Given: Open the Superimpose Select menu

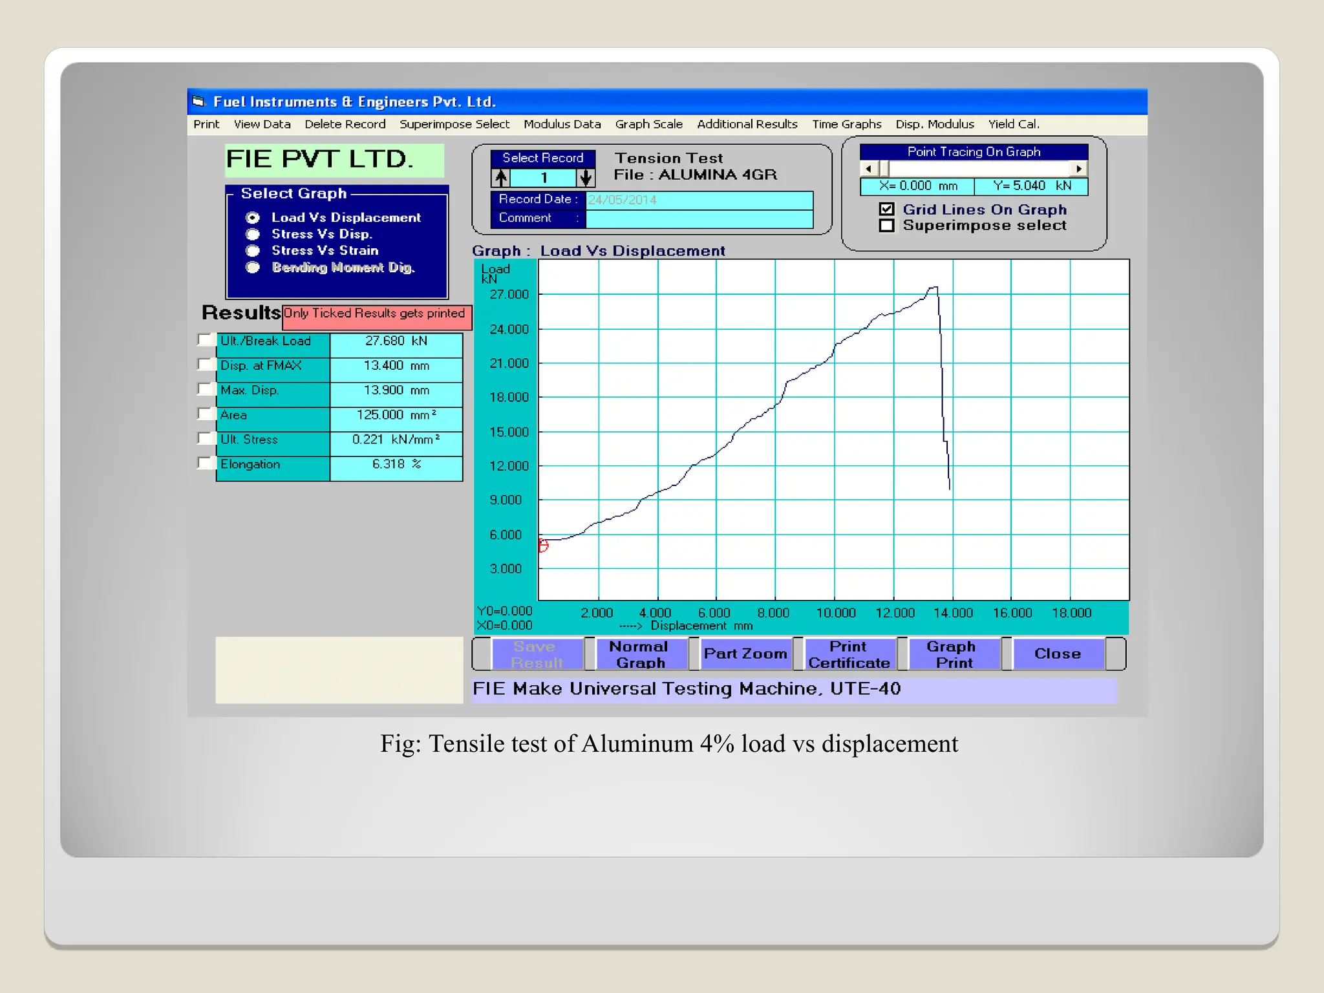Looking at the screenshot, I should coord(454,124).
